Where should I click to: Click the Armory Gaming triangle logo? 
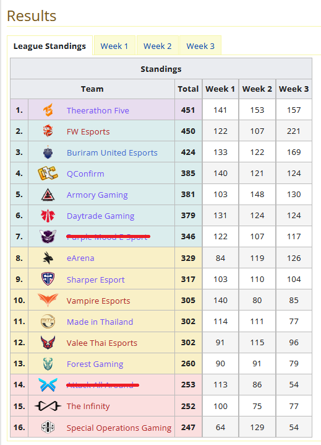48,195
